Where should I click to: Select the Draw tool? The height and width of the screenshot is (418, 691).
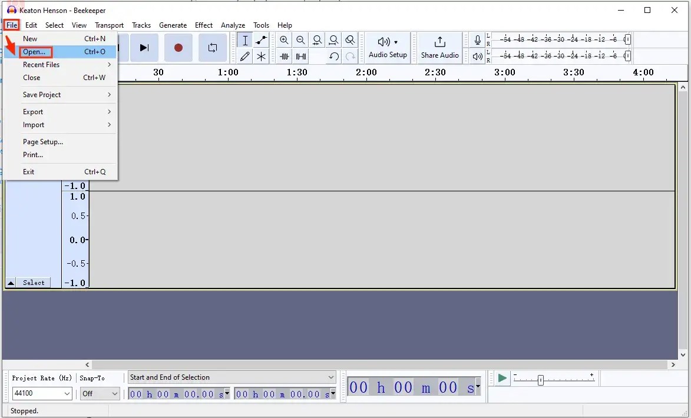point(245,56)
